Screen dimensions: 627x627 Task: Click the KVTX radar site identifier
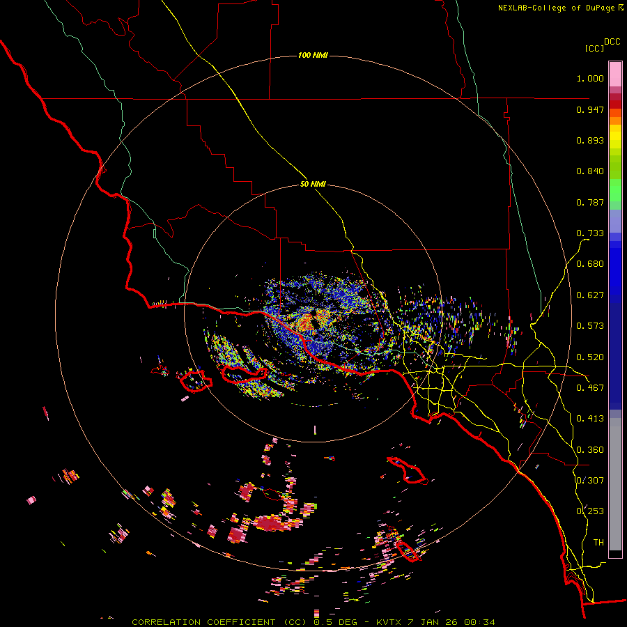pyautogui.click(x=389, y=622)
